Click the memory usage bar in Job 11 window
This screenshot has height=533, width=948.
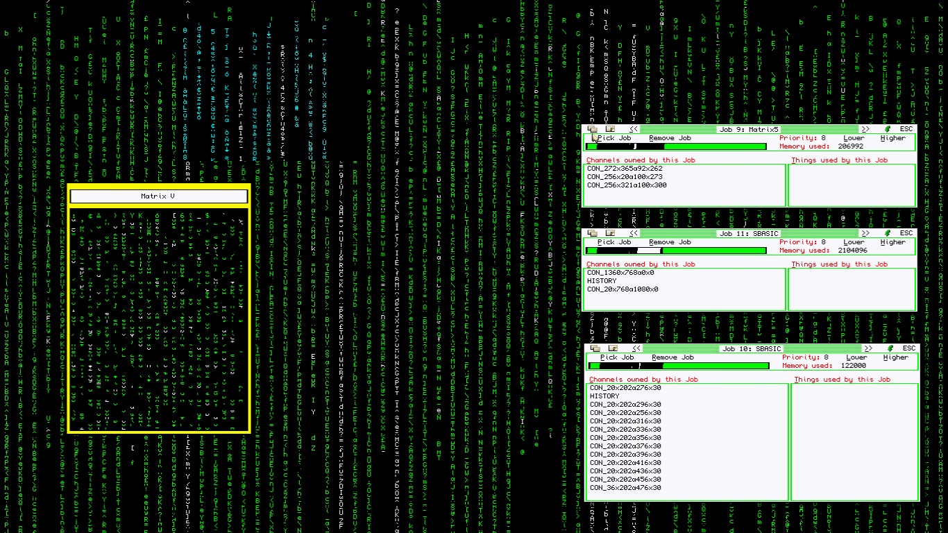pyautogui.click(x=676, y=251)
